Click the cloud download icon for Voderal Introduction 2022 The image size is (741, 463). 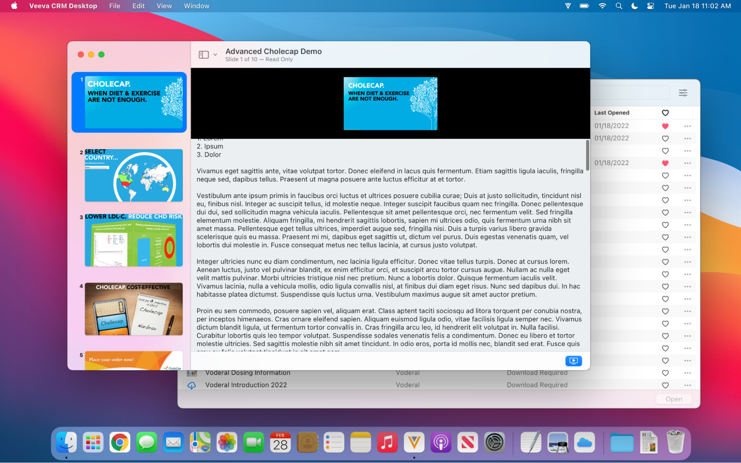[192, 385]
